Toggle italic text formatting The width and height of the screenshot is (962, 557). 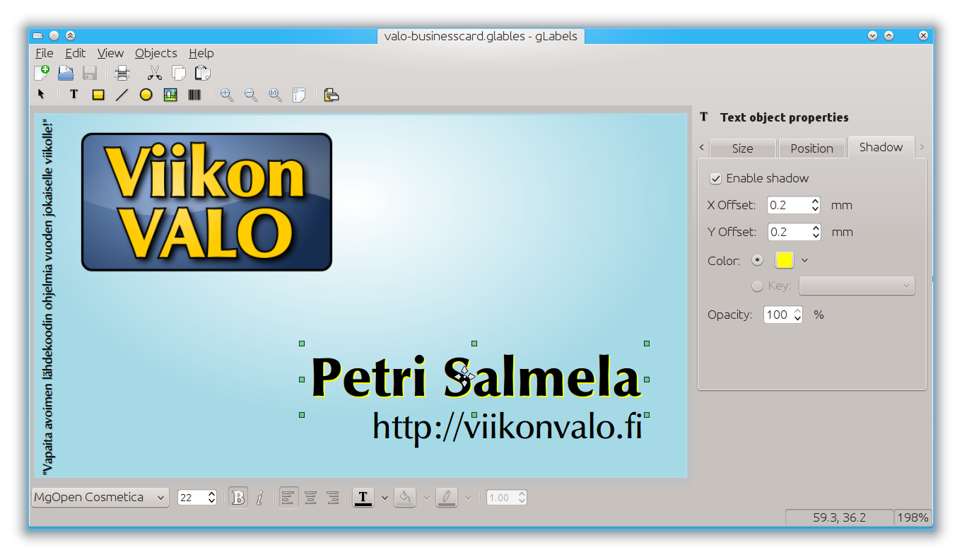click(260, 498)
